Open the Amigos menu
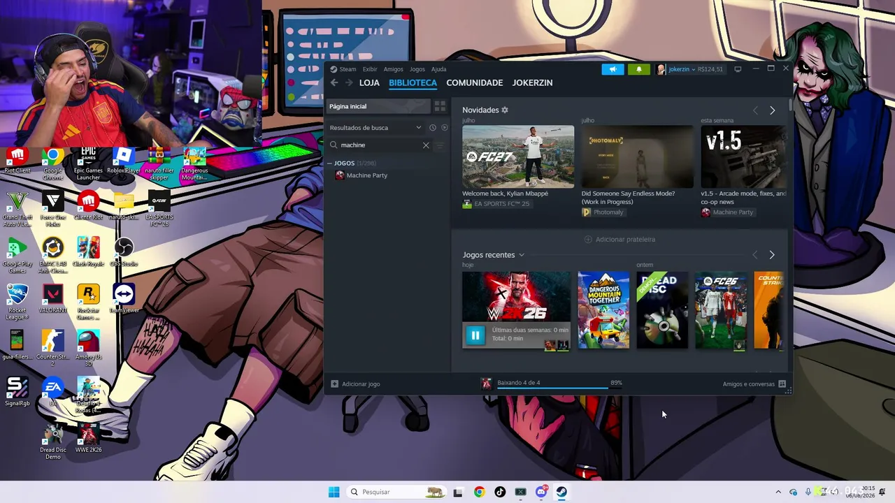 (x=394, y=69)
